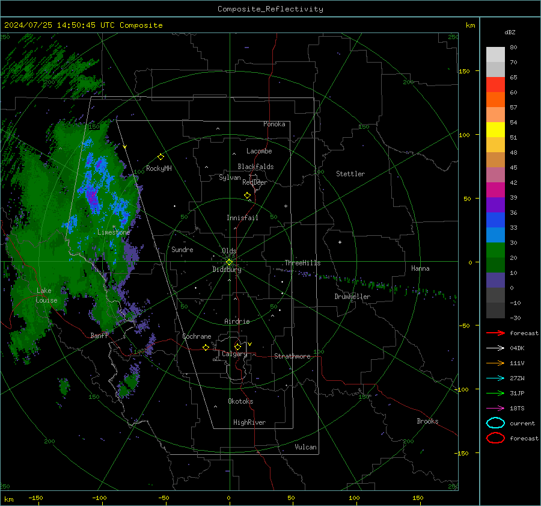Click the cyan 'current' ellipse icon
Screen dimensions: 541x506
pyautogui.click(x=495, y=423)
